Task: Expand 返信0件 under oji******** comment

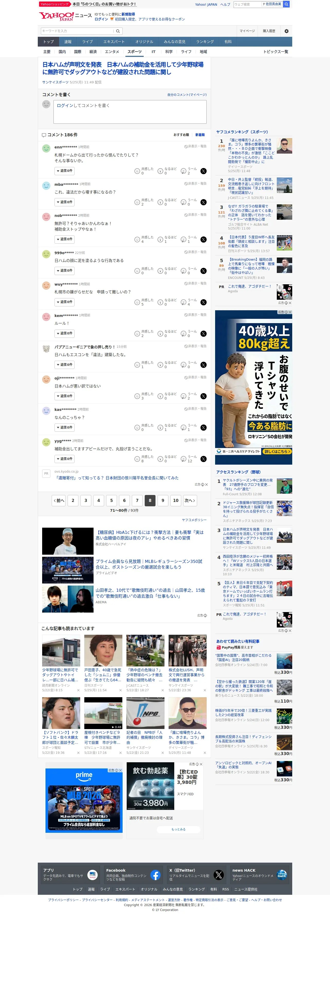Action: coord(64,396)
